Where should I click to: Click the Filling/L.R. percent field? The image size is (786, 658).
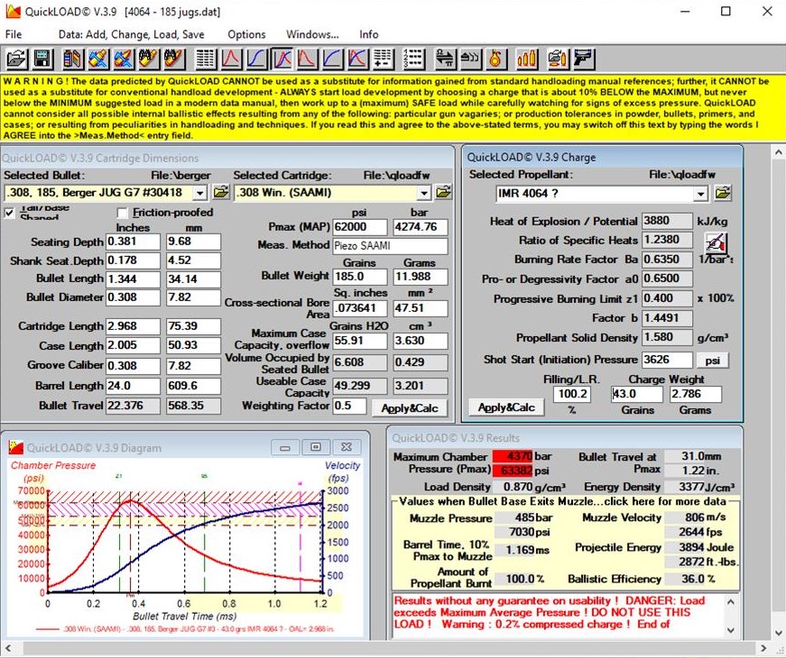point(572,394)
